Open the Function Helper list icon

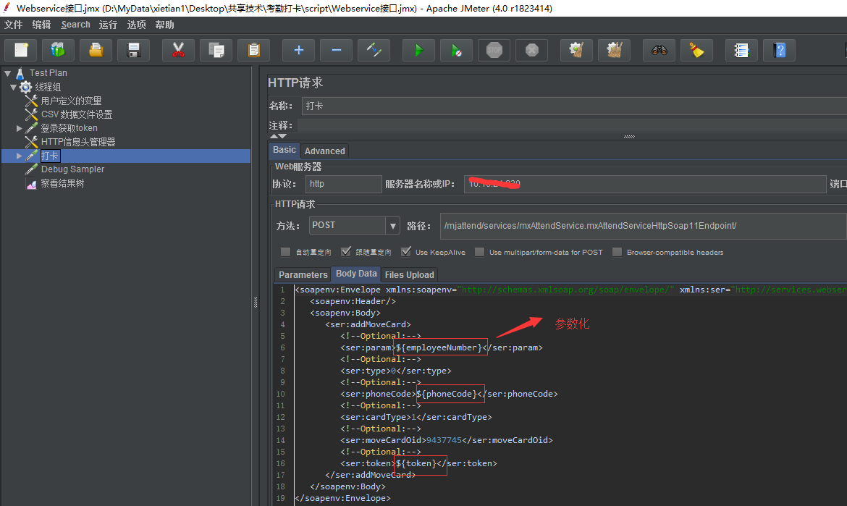pos(741,50)
